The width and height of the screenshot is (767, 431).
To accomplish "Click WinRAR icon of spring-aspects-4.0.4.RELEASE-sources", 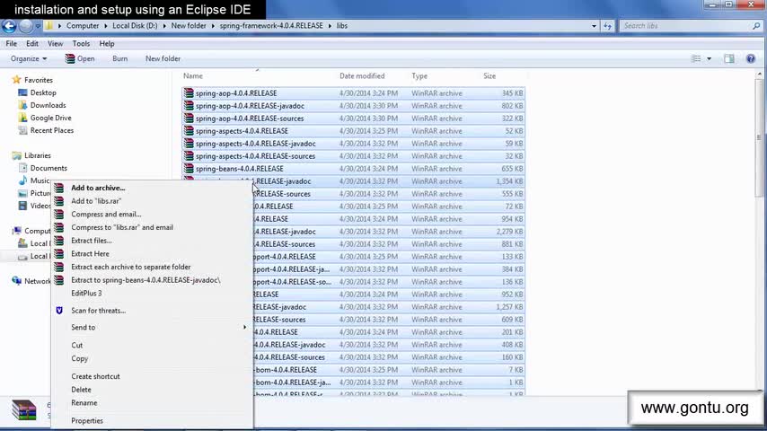I will coord(189,156).
